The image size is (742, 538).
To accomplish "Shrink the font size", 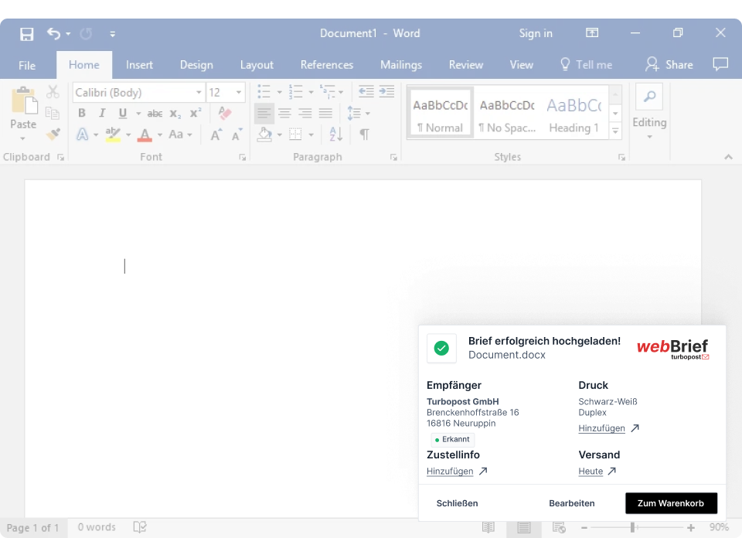I will point(237,134).
